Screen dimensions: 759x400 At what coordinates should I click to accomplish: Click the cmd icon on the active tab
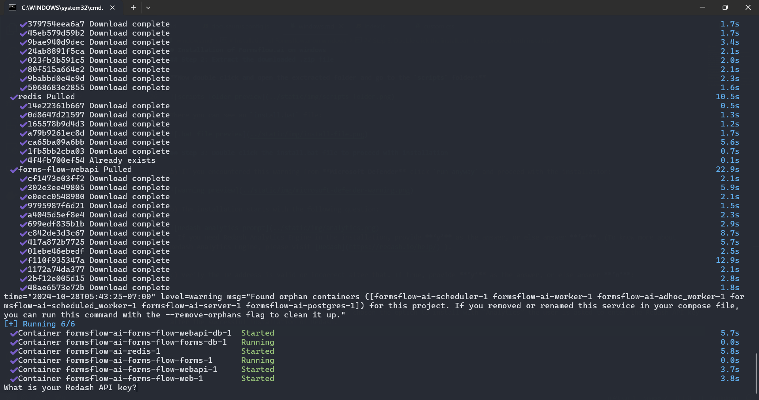(13, 8)
